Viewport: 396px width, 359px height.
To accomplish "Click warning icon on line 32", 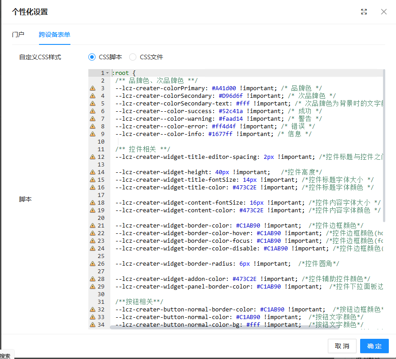I will coord(93,310).
